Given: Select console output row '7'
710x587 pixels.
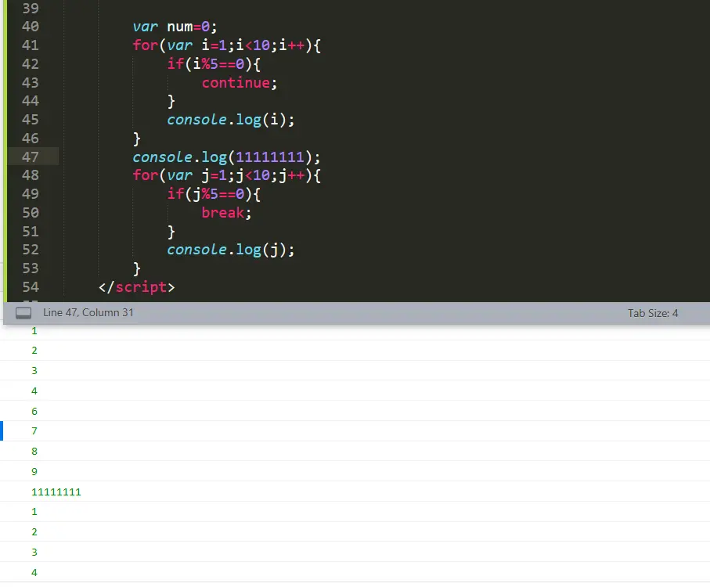Looking at the screenshot, I should coord(355,431).
